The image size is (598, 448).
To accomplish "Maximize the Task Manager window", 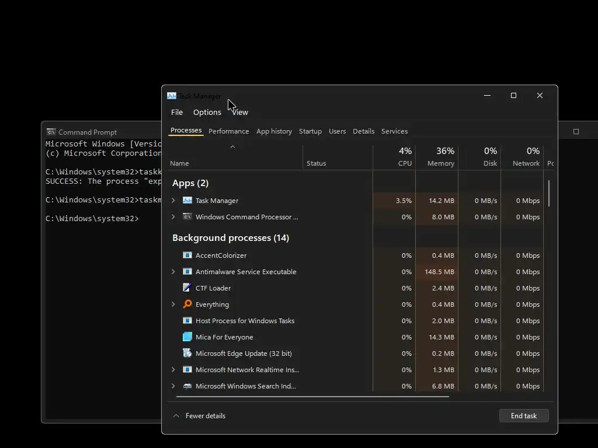I will coord(514,96).
